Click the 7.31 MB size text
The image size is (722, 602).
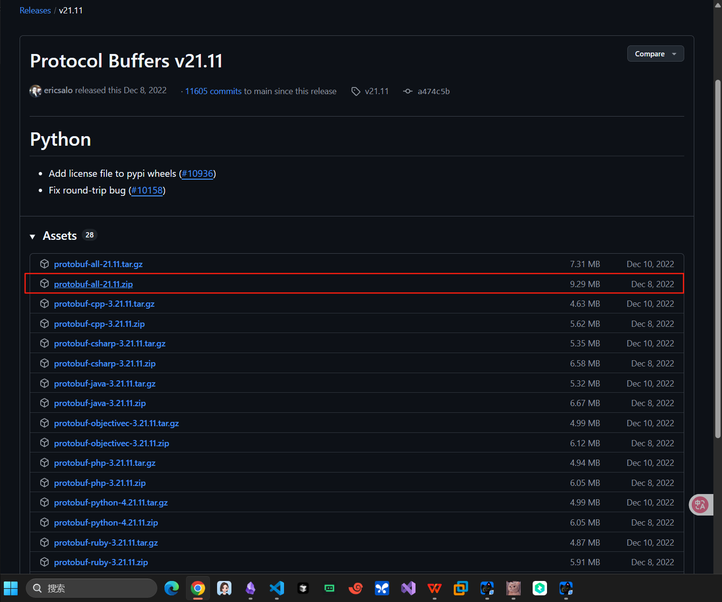point(585,264)
